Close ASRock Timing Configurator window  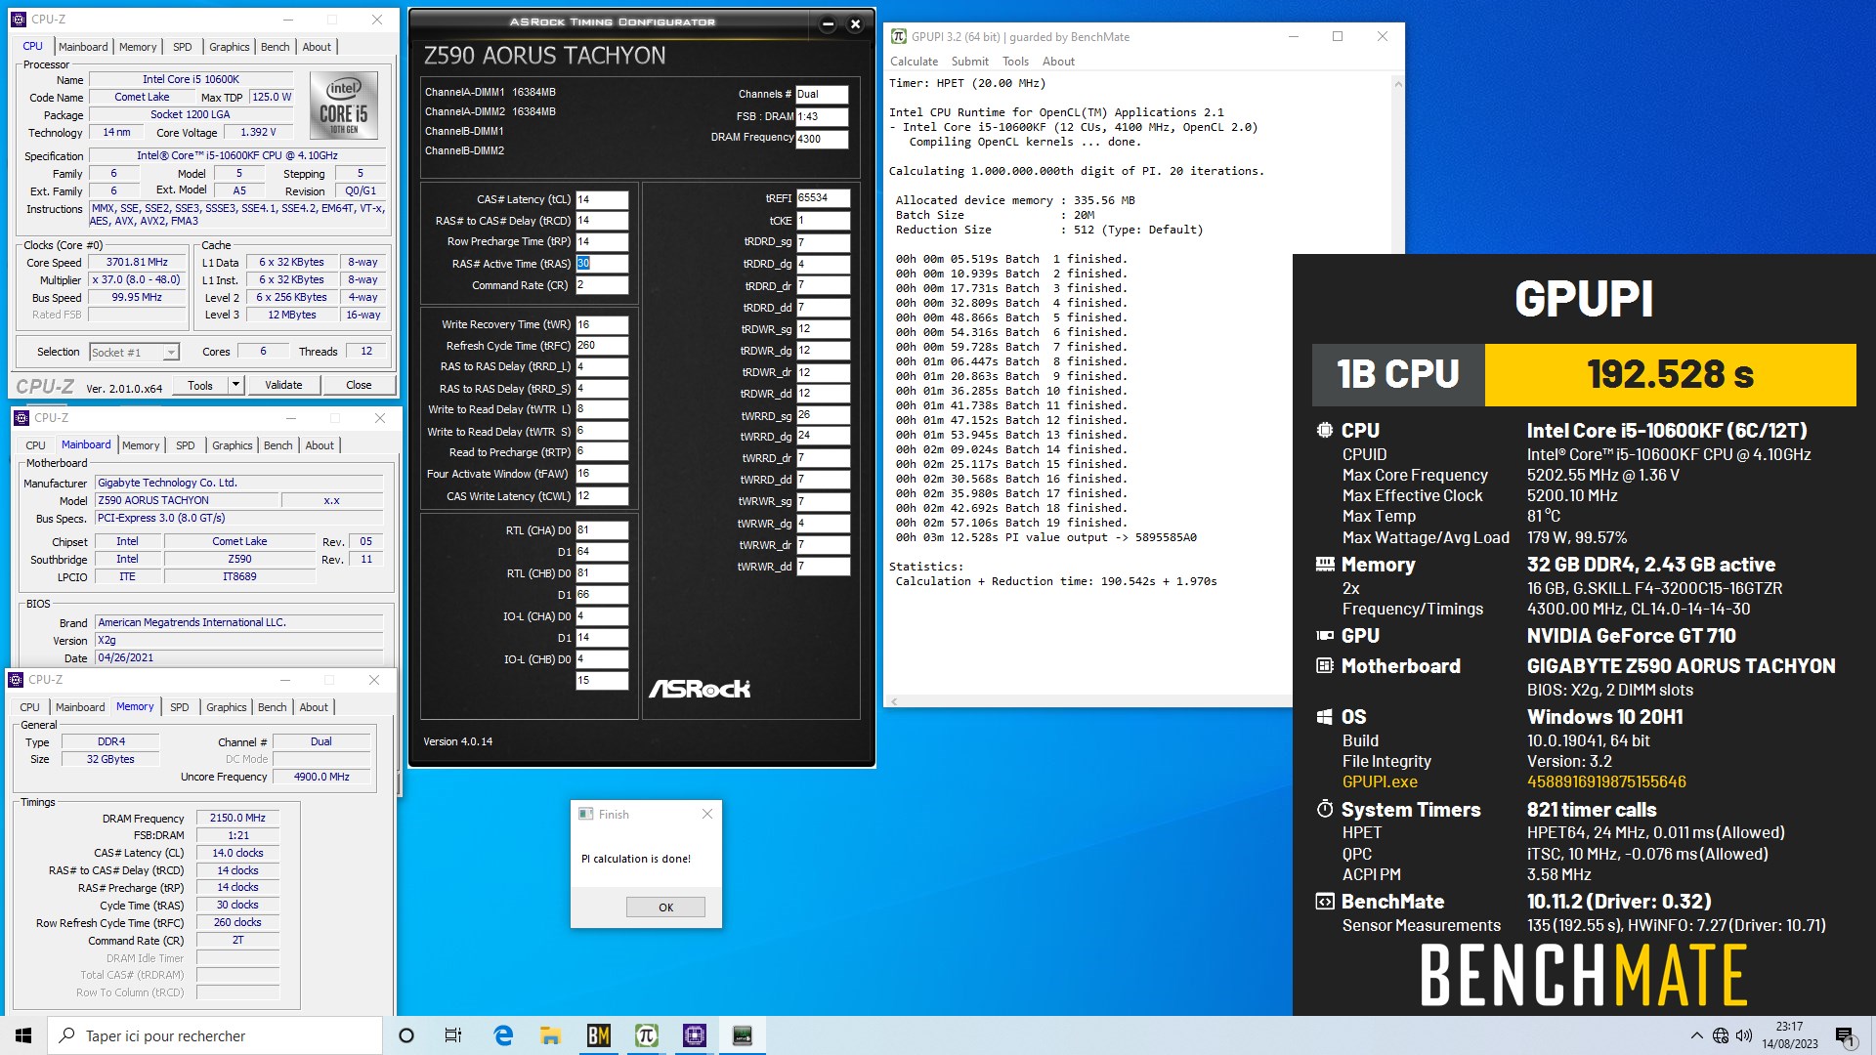coord(855,24)
